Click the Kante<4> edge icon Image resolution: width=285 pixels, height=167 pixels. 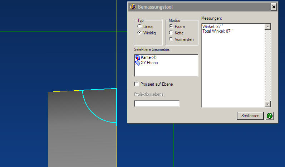138,58
